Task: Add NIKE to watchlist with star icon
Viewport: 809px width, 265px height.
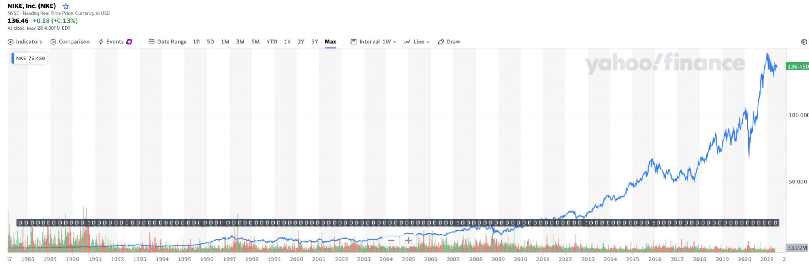Action: coord(66,6)
